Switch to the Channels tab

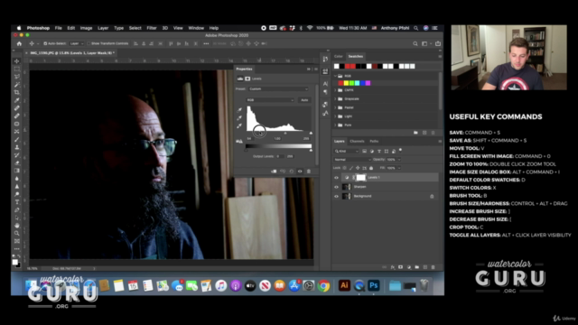click(x=357, y=141)
